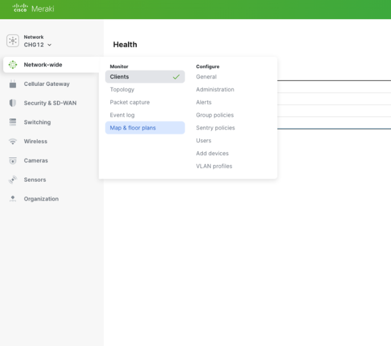Click the Organization sidebar icon
Screen dimensions: 391x346
click(13, 199)
